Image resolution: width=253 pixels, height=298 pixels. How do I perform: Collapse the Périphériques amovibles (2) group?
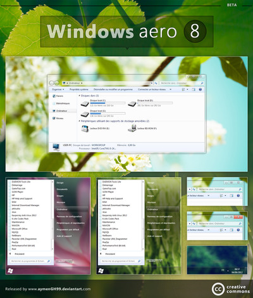click(x=80, y=121)
